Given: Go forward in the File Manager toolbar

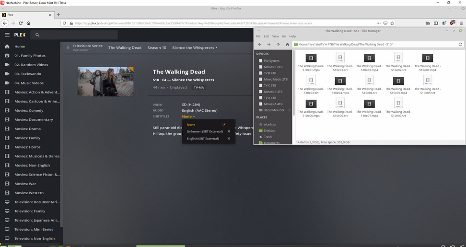Looking at the screenshot, I should point(268,44).
